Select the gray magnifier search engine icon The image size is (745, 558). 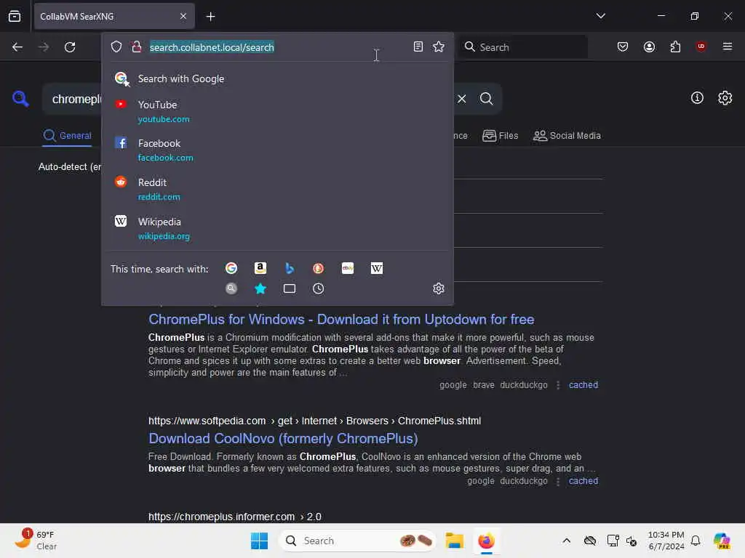[231, 288]
